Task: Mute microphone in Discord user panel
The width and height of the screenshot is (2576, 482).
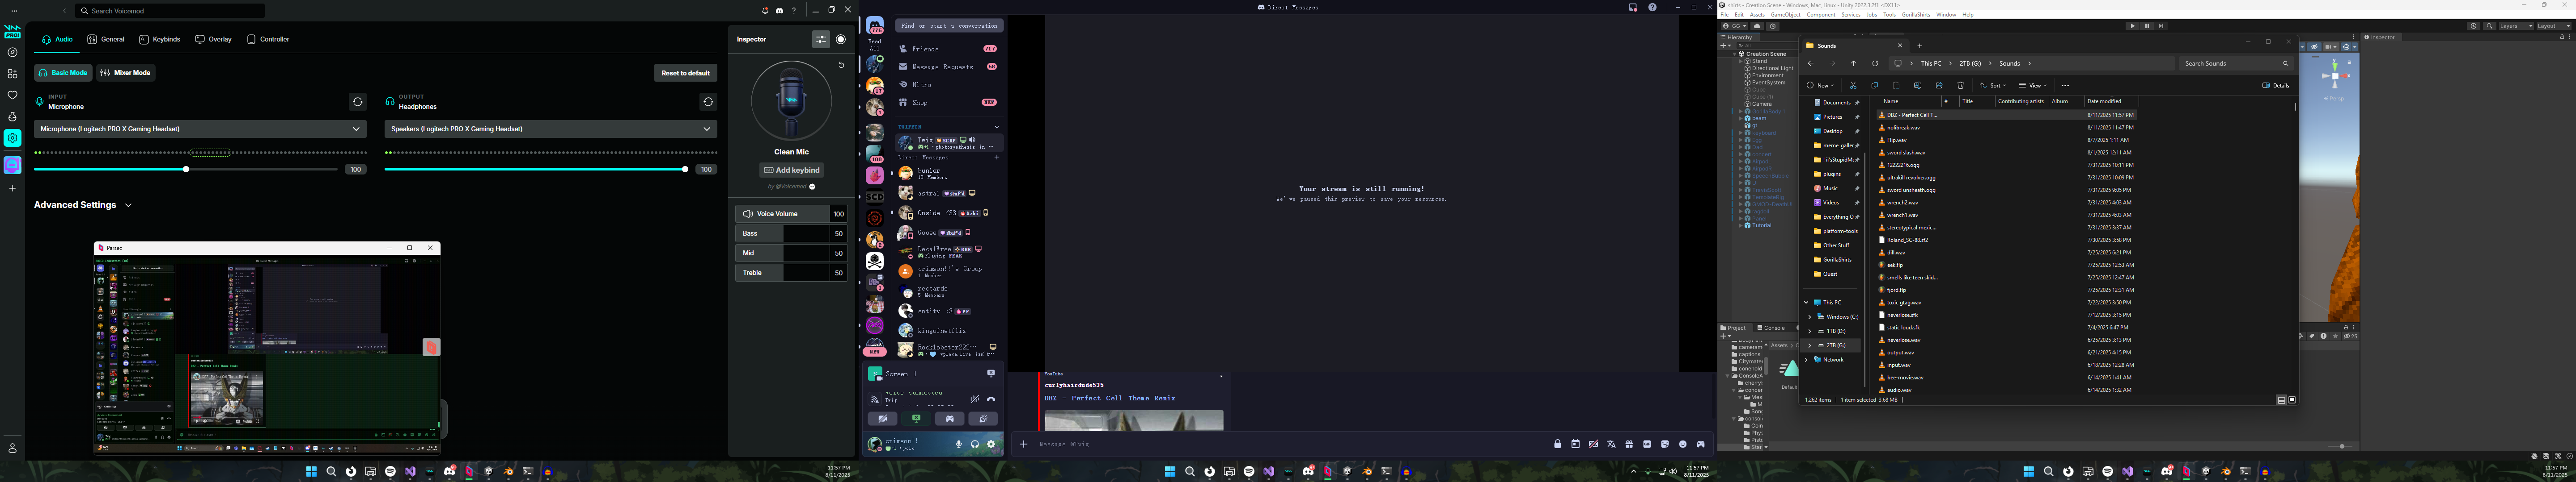Action: click(x=959, y=444)
